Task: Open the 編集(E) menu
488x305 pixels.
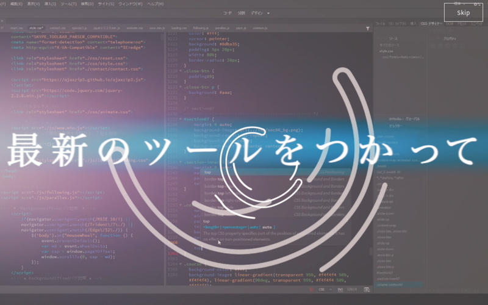Action: 16,4
